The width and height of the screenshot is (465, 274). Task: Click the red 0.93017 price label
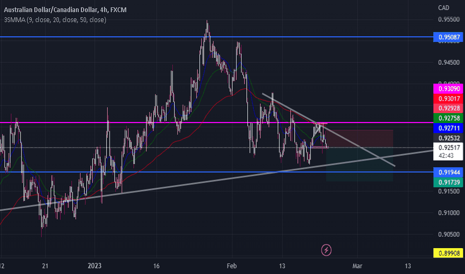click(448, 99)
